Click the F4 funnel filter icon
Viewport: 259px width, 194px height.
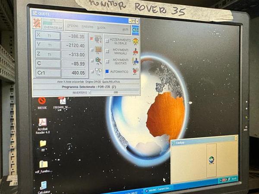tap(98, 72)
